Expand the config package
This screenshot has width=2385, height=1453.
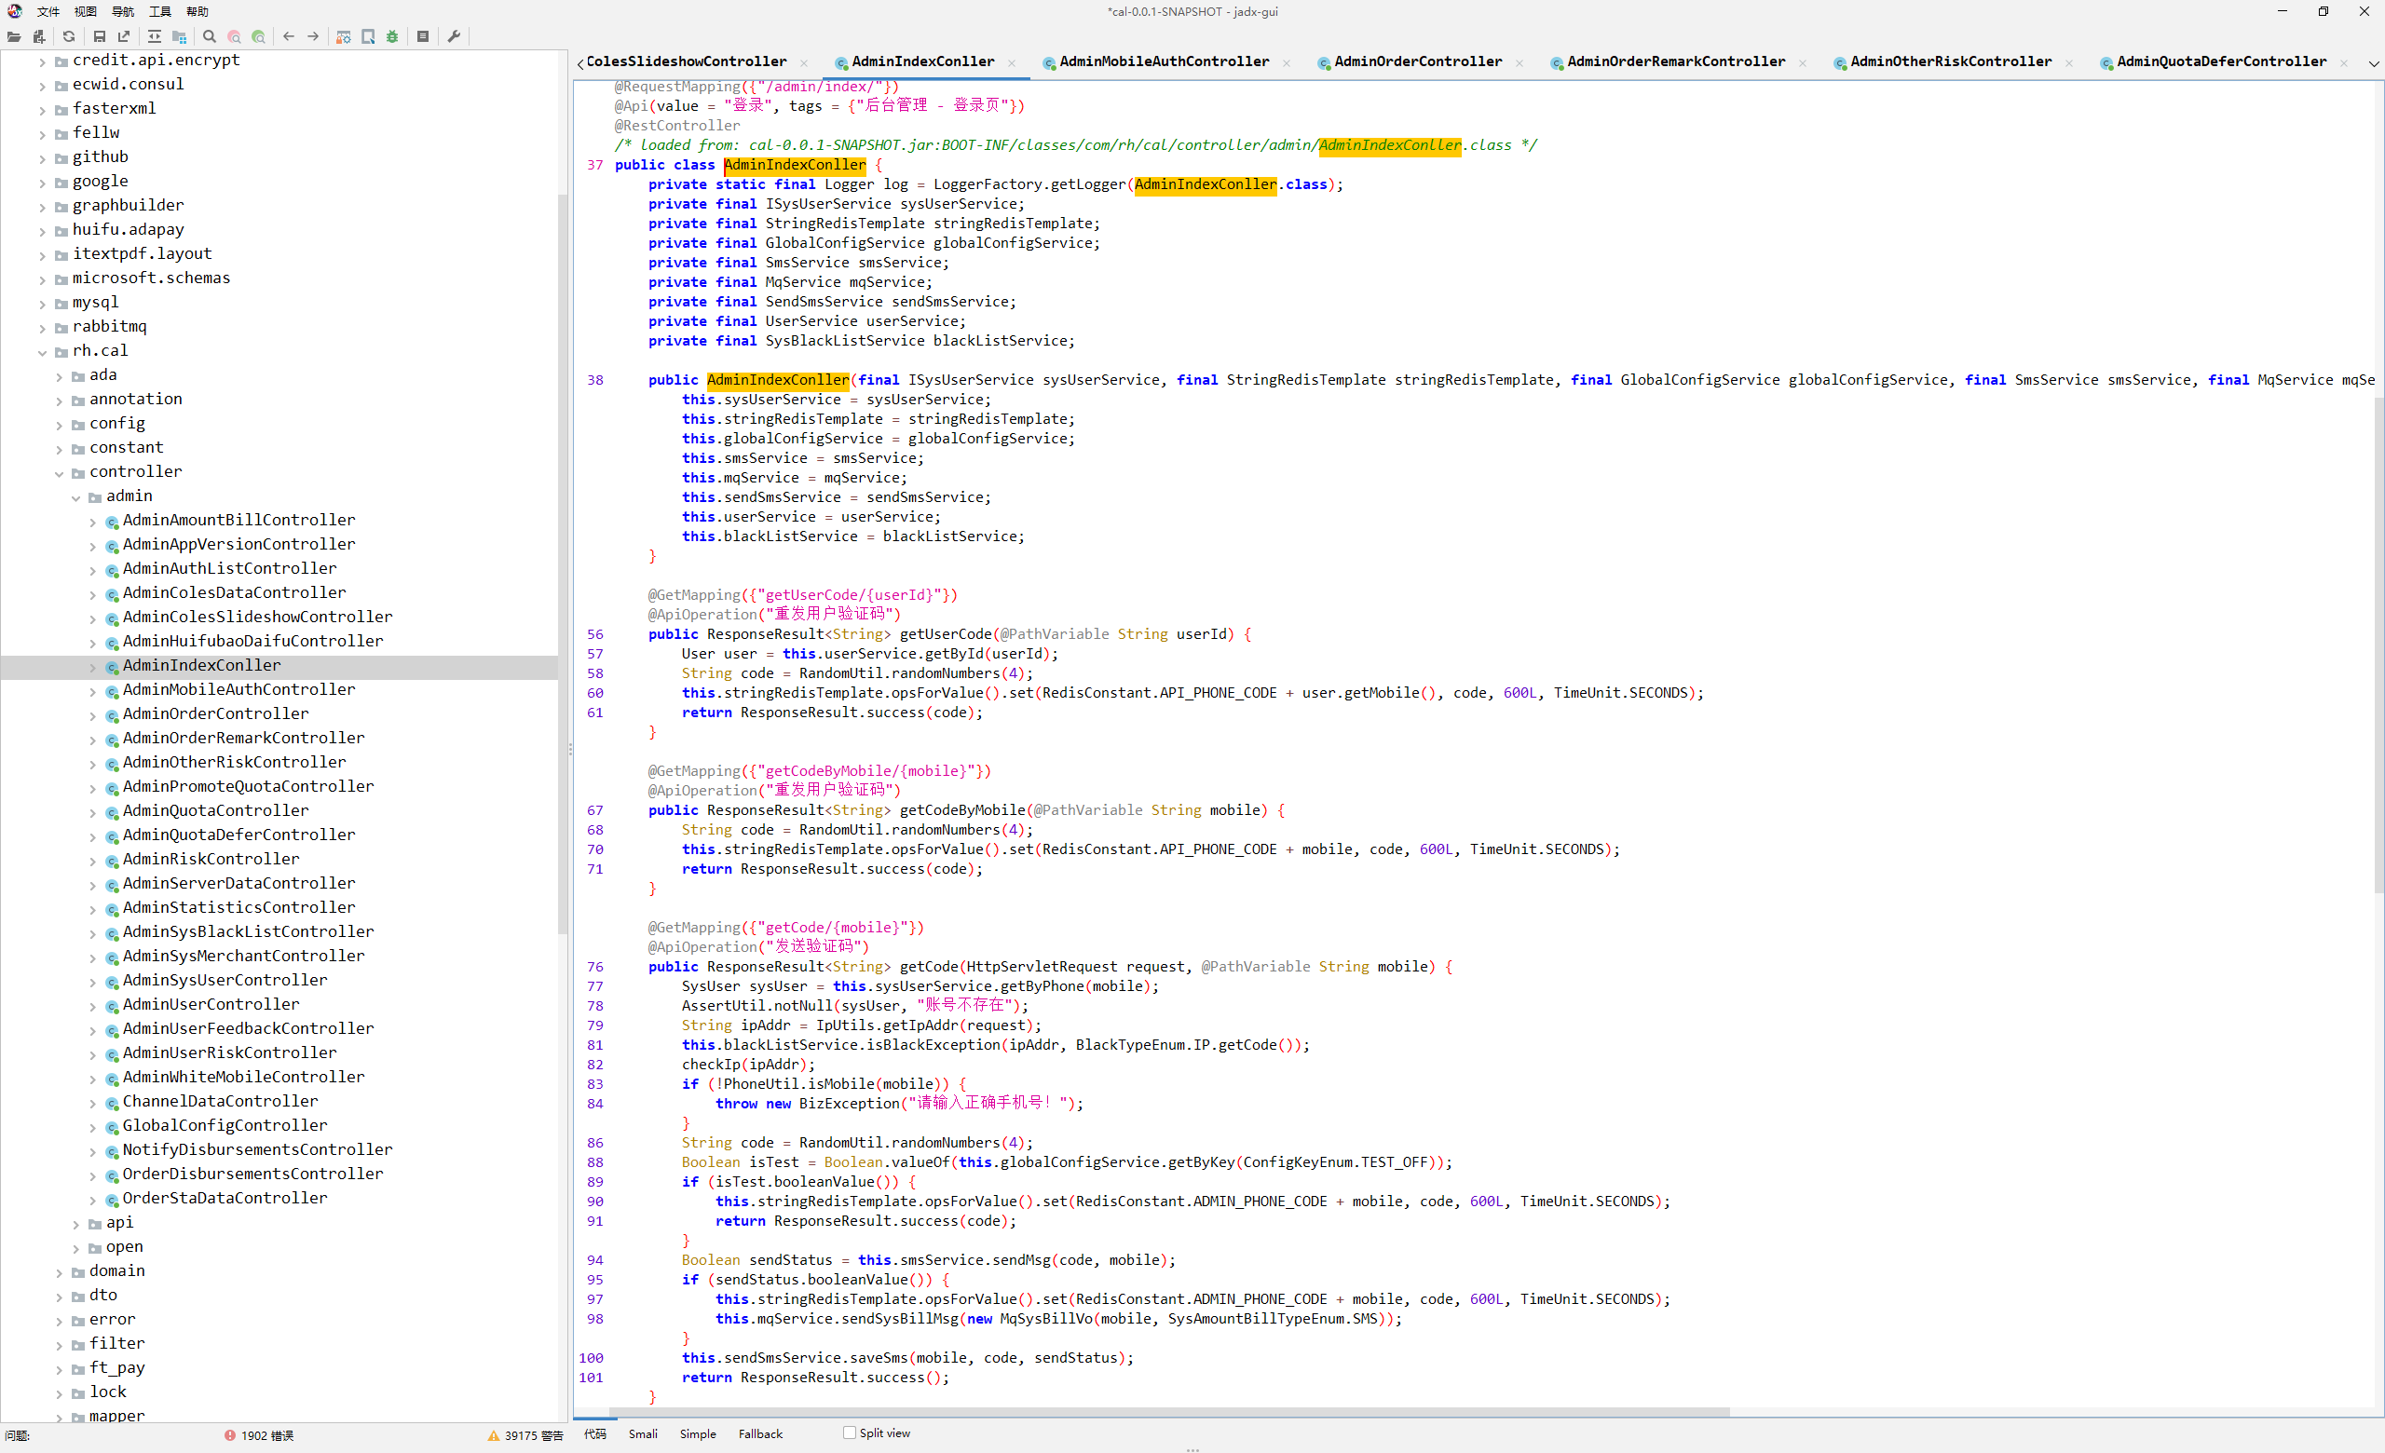[59, 426]
